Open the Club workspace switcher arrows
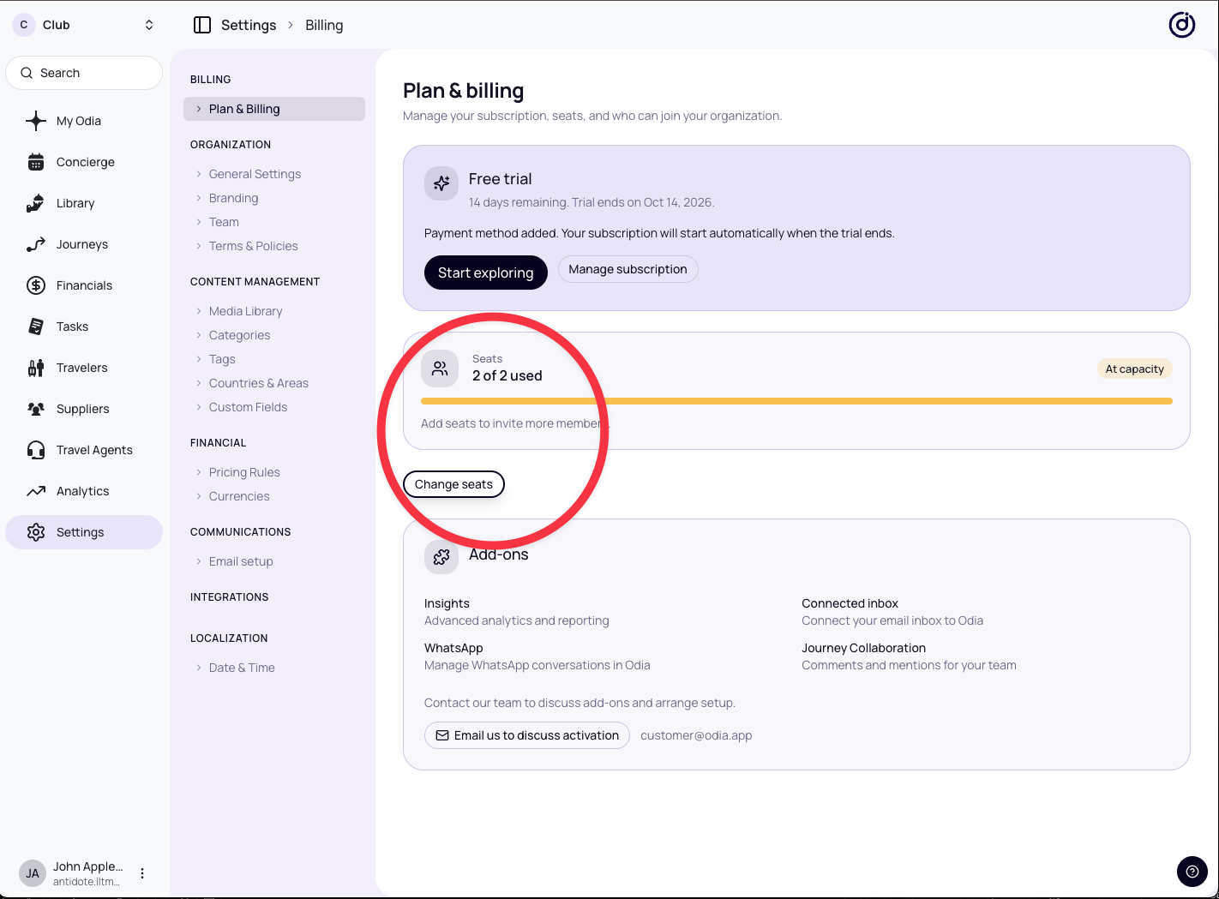This screenshot has width=1219, height=899. [149, 25]
